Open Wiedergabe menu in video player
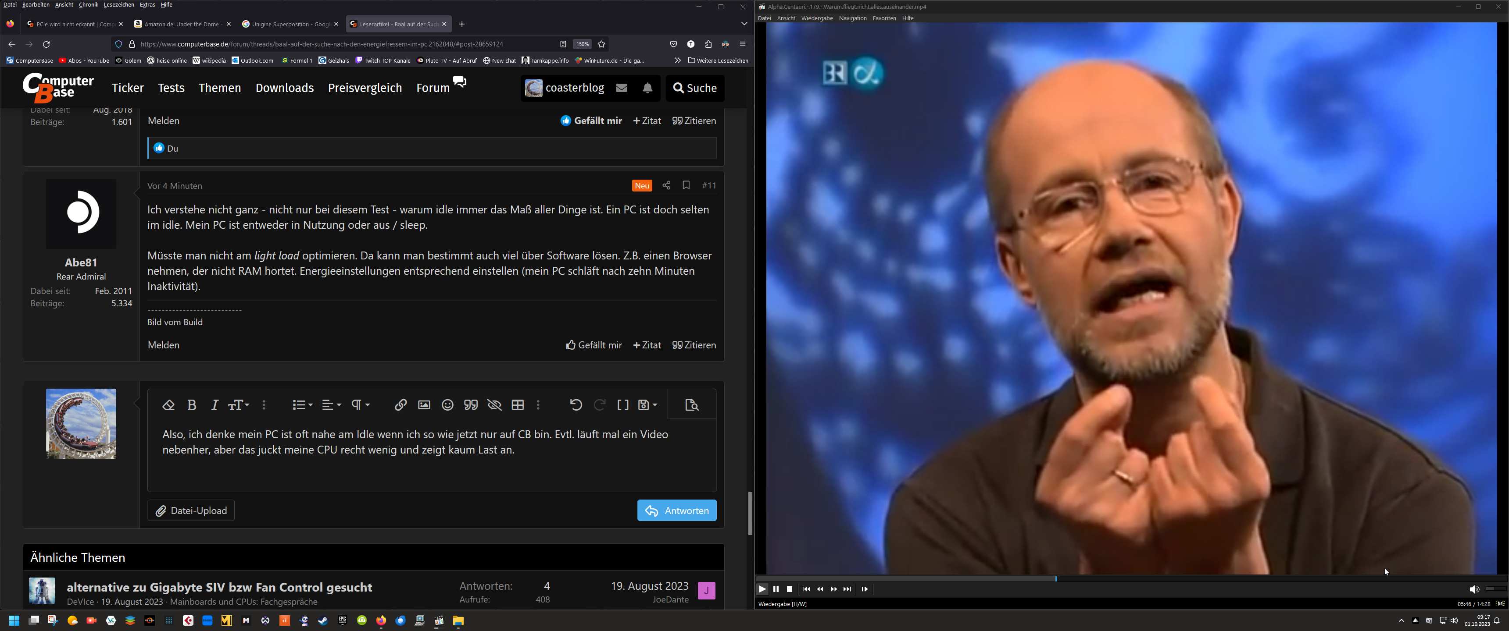The width and height of the screenshot is (1509, 631). [x=817, y=18]
